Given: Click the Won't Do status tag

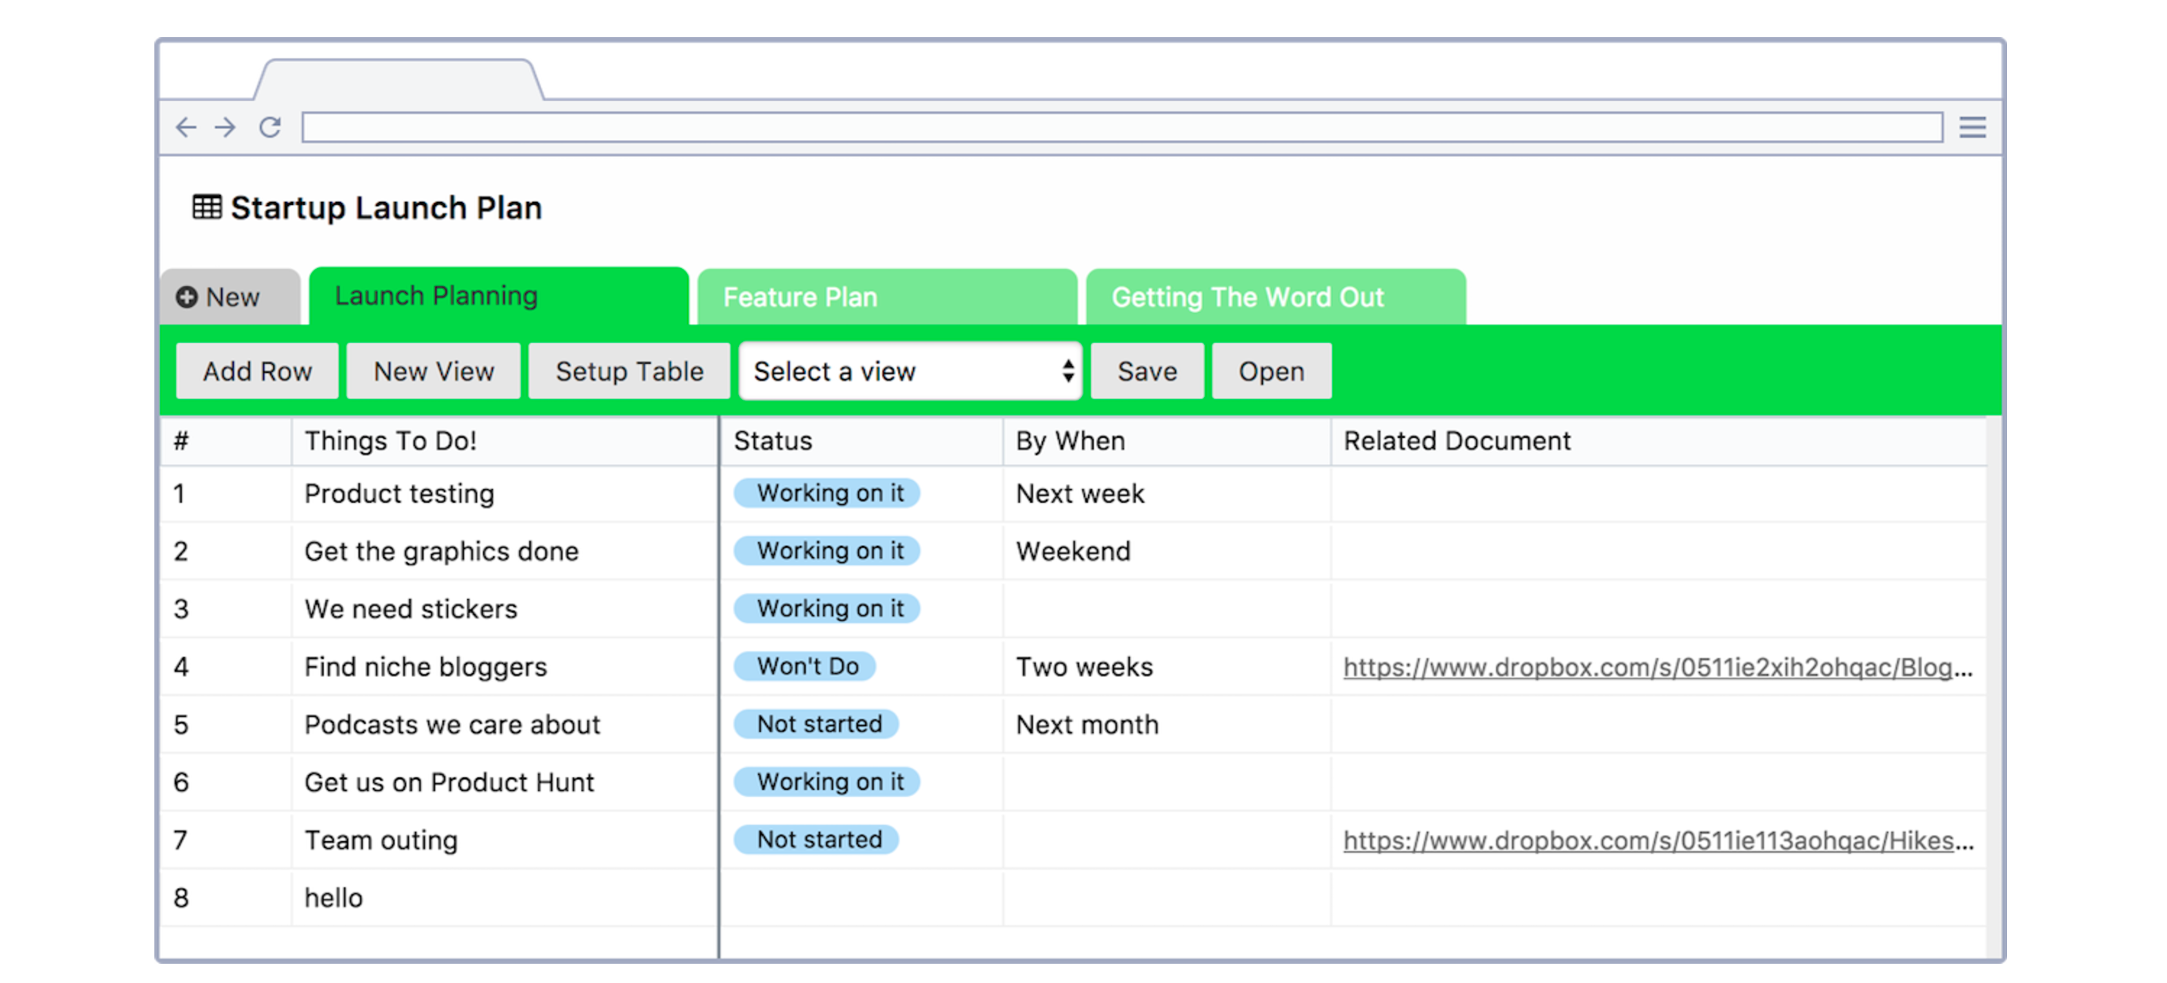Looking at the screenshot, I should click(805, 667).
